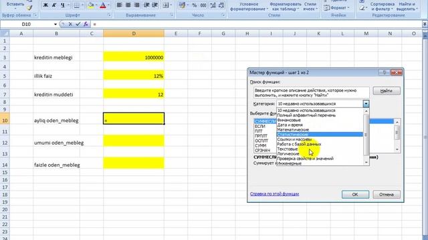This screenshot has width=428, height=240.
Task: Click the eraser clear icon in Редактирование
Action: (x=362, y=8)
